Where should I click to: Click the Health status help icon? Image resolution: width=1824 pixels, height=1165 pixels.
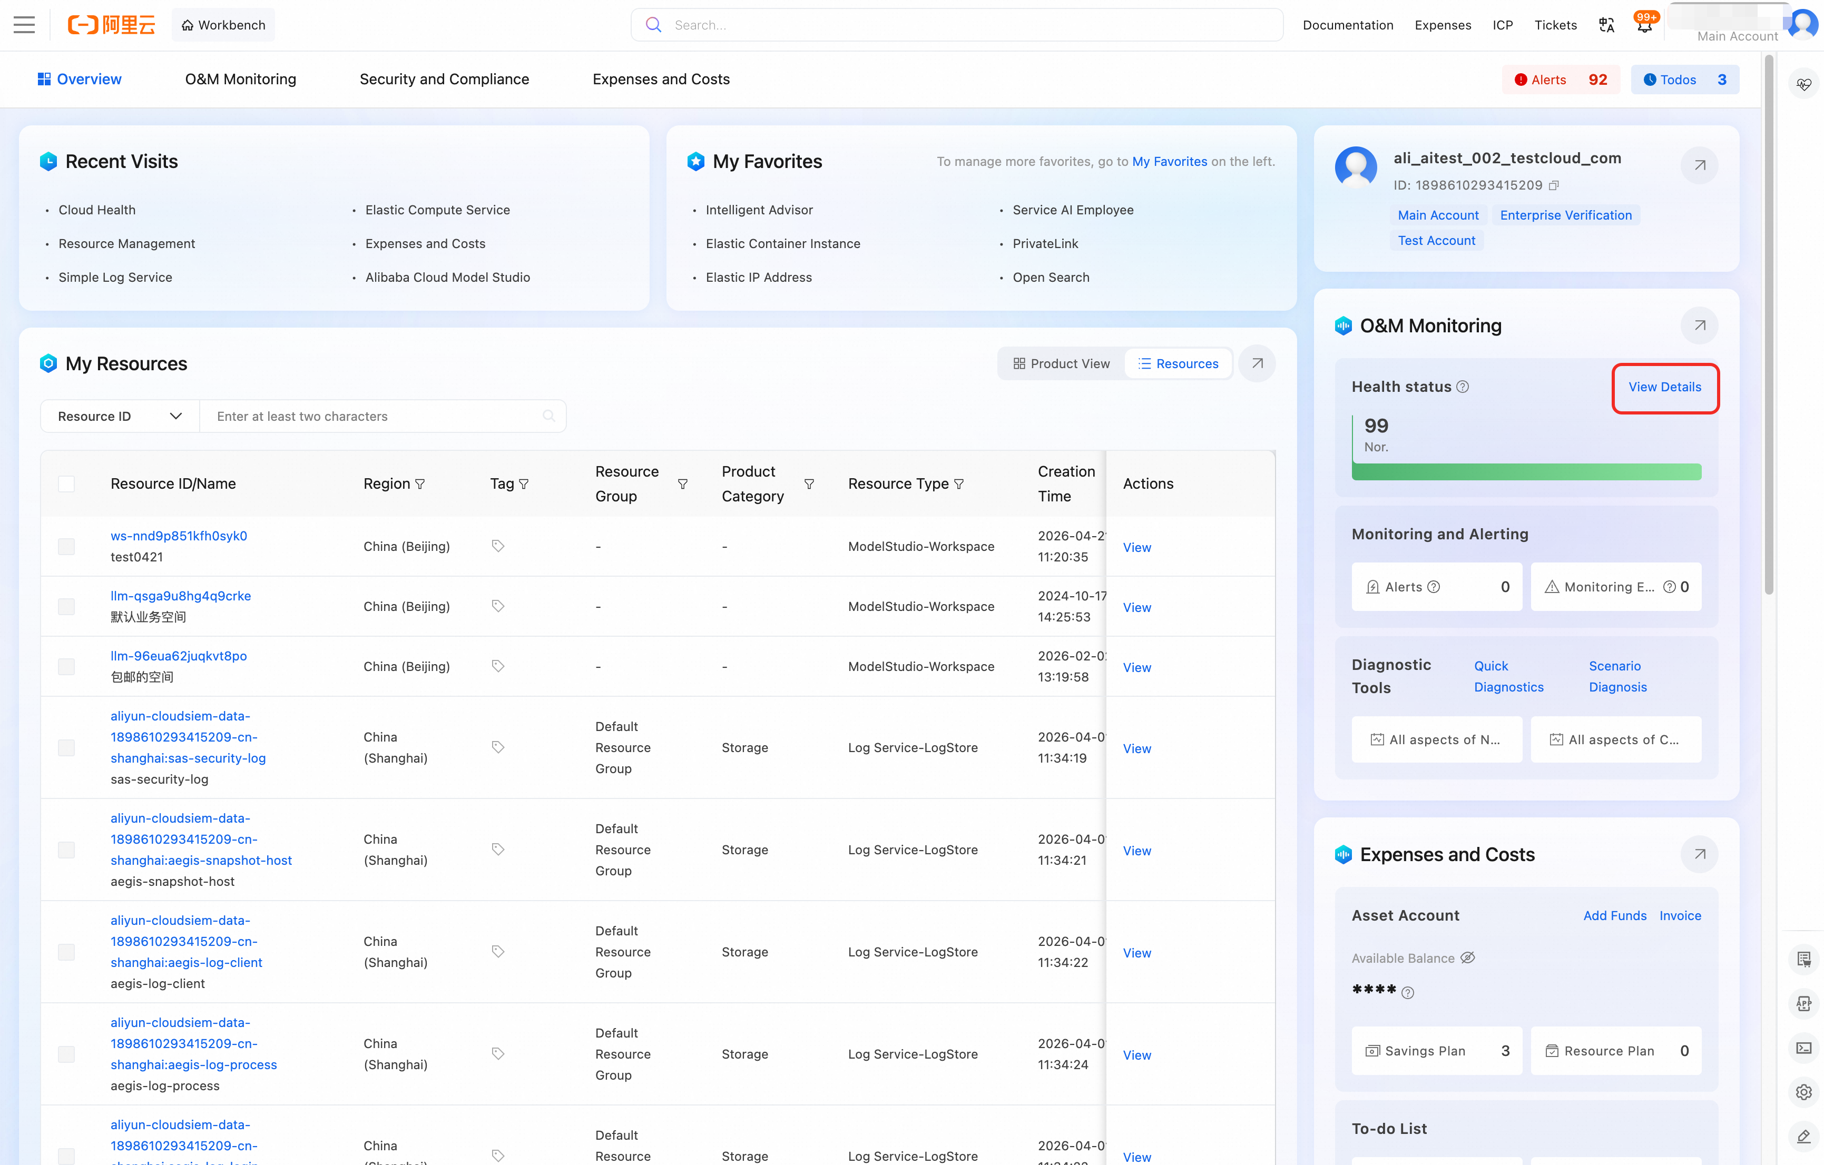tap(1463, 387)
